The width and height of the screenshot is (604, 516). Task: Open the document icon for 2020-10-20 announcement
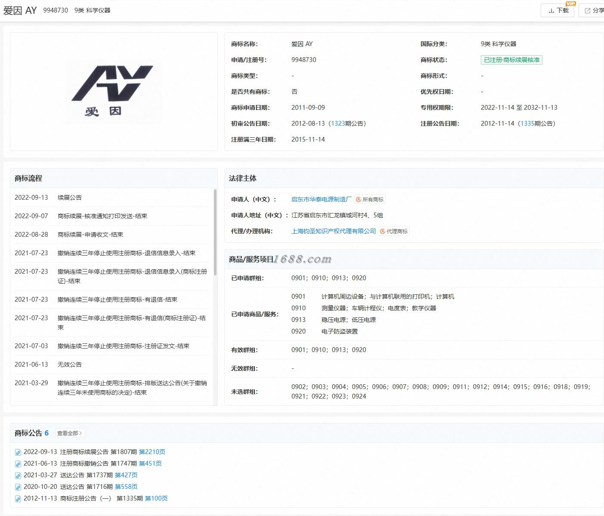tap(18, 487)
